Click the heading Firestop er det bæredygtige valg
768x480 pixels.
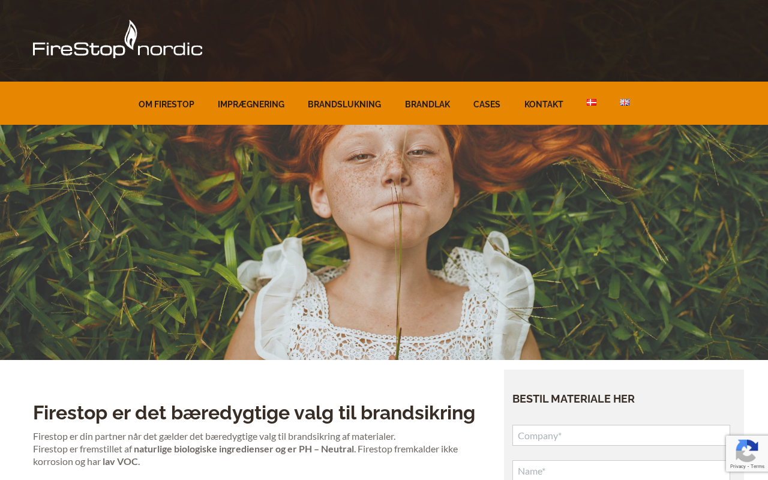click(x=254, y=413)
